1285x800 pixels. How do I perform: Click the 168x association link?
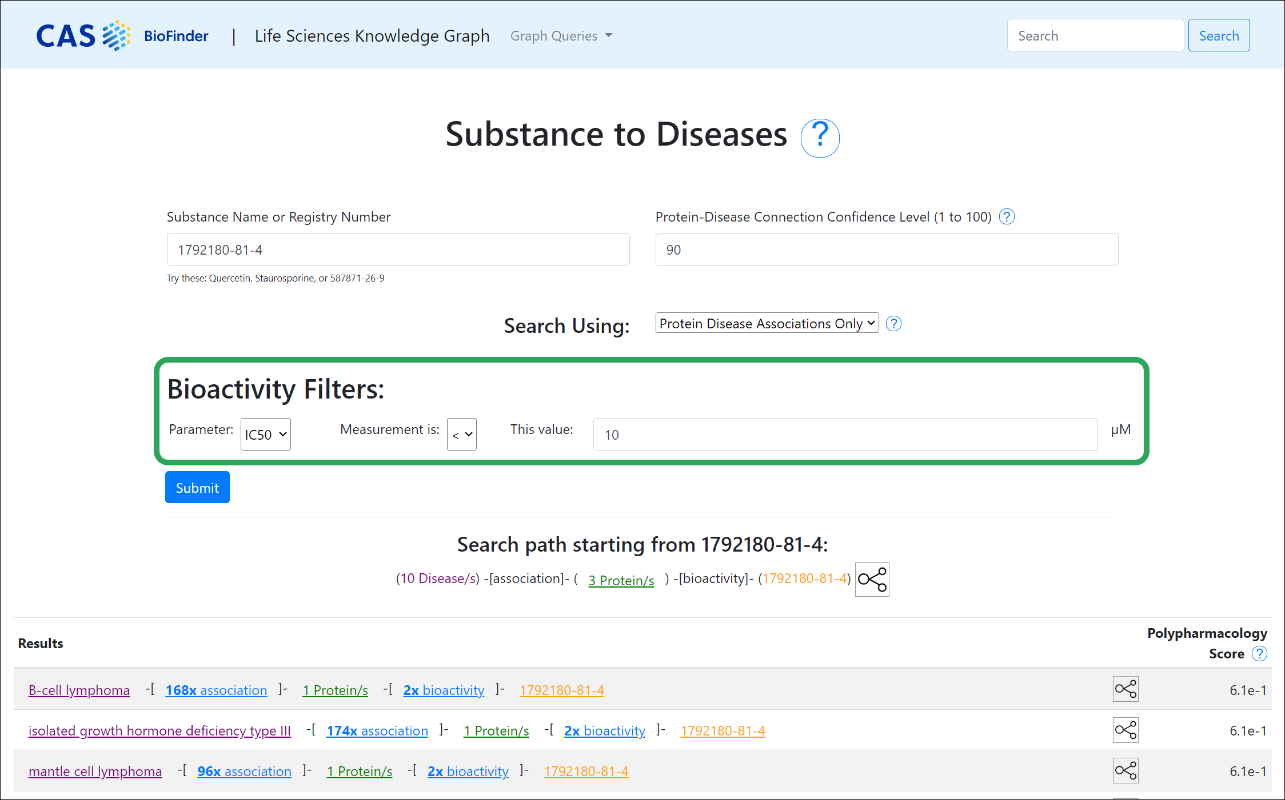coord(216,690)
